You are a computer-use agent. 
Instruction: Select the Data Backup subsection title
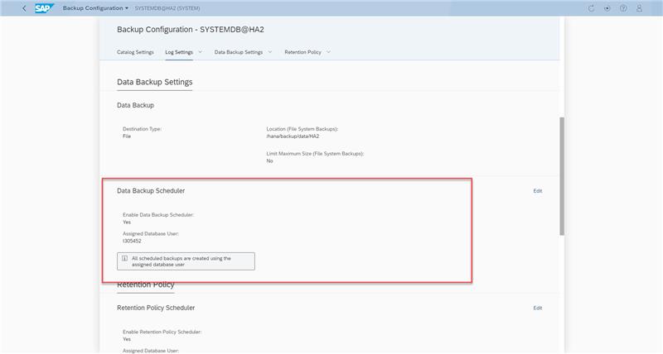tap(135, 105)
